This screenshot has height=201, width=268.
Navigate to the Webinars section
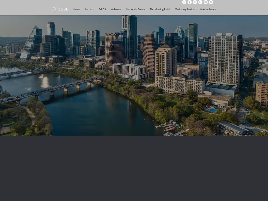tap(116, 9)
